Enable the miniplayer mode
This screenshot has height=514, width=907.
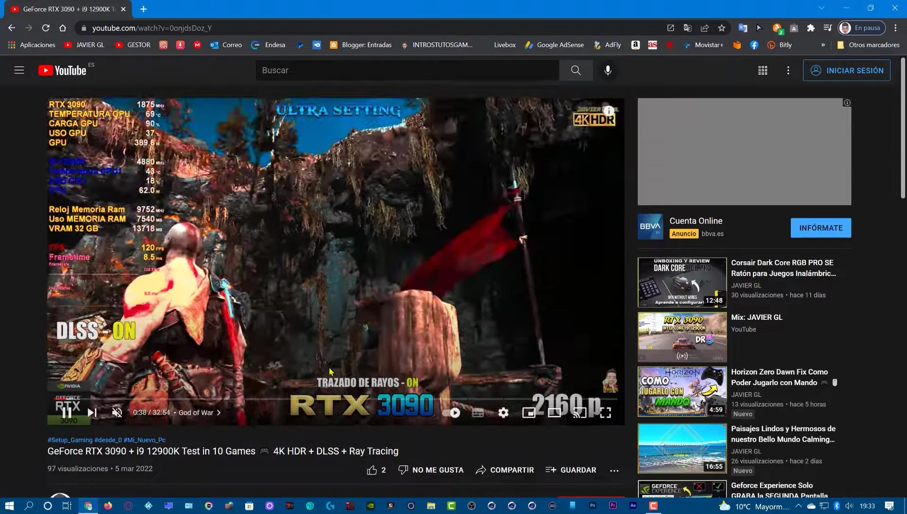(x=529, y=413)
